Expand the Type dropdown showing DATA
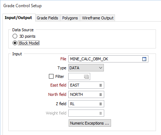The width and height of the screenshot is (161, 135). 86,68
